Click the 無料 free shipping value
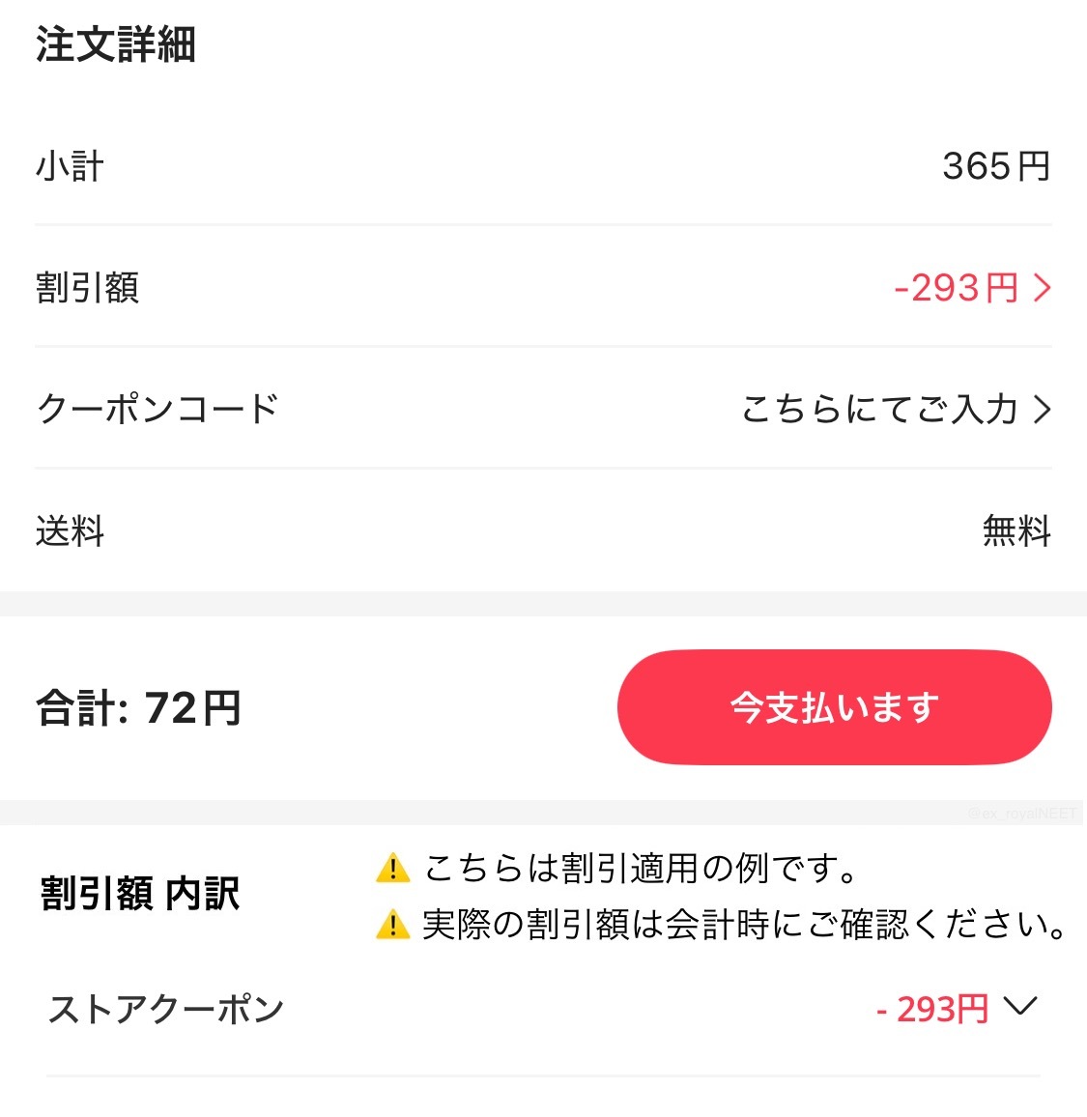The image size is (1087, 1117). coord(1017,531)
